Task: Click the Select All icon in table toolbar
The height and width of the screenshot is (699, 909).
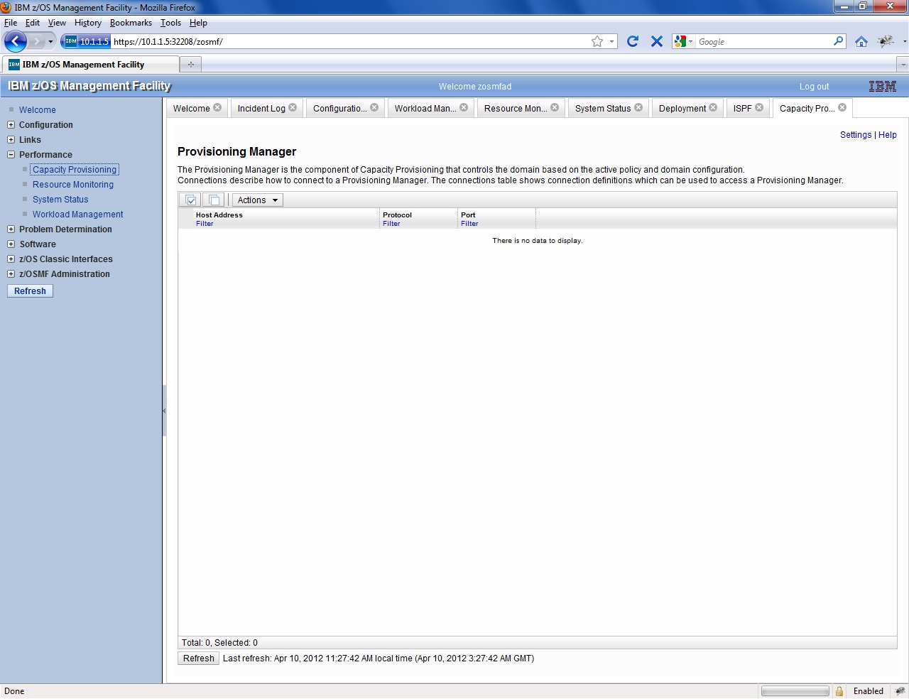Action: tap(190, 200)
